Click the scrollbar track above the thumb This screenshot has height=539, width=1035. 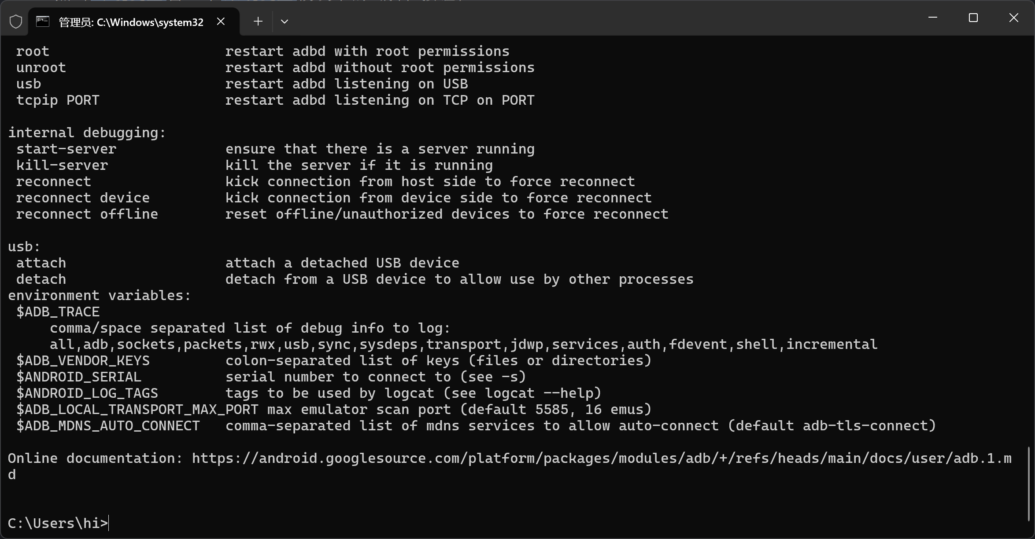[x=1029, y=242]
